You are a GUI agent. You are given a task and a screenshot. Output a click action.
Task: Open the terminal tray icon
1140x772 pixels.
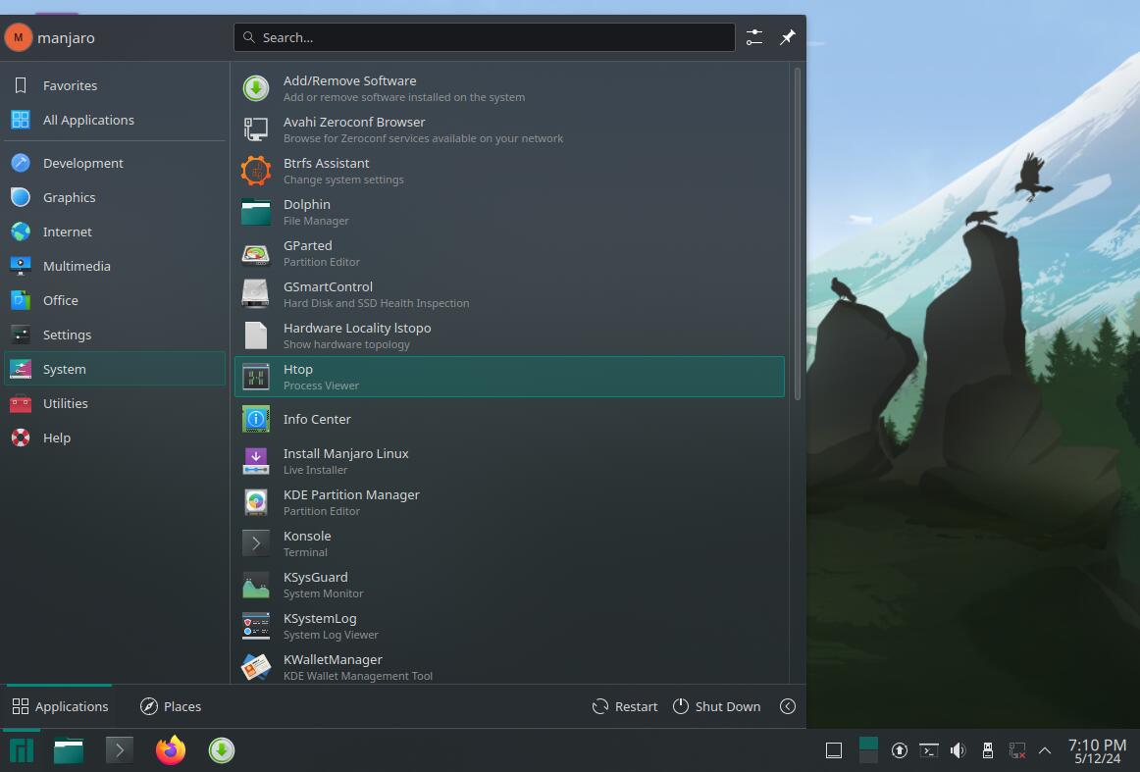point(928,750)
